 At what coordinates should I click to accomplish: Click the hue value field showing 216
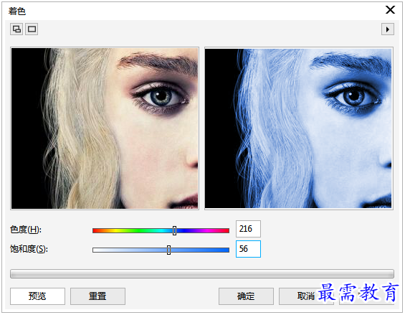248,229
